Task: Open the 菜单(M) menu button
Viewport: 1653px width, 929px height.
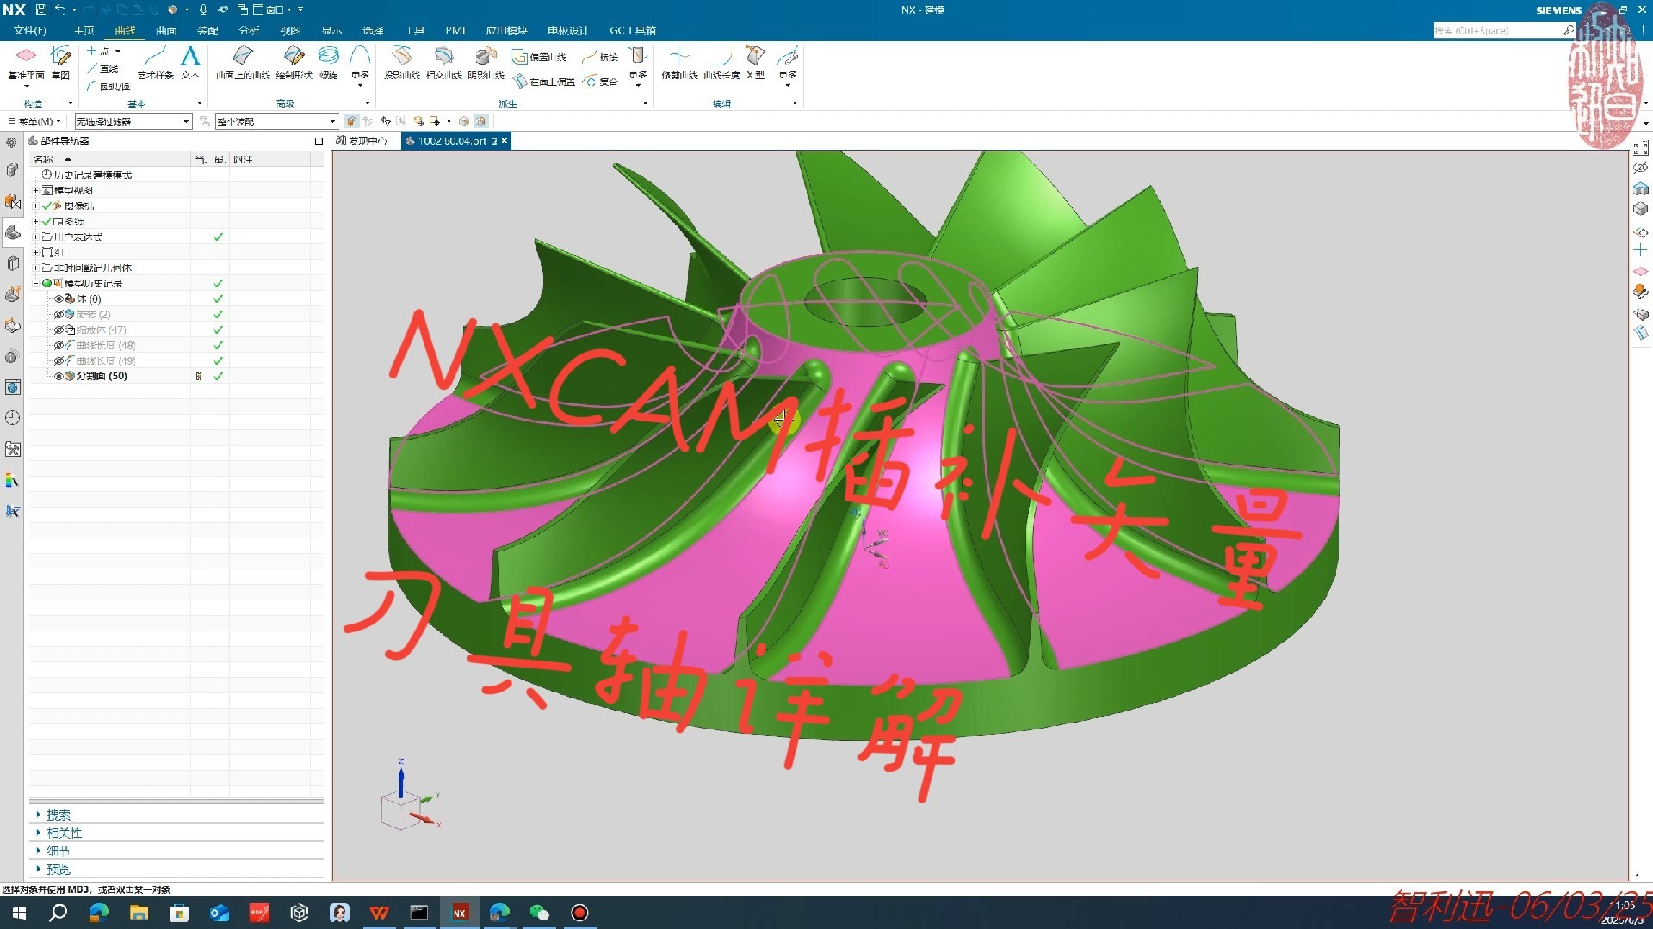Action: point(34,121)
